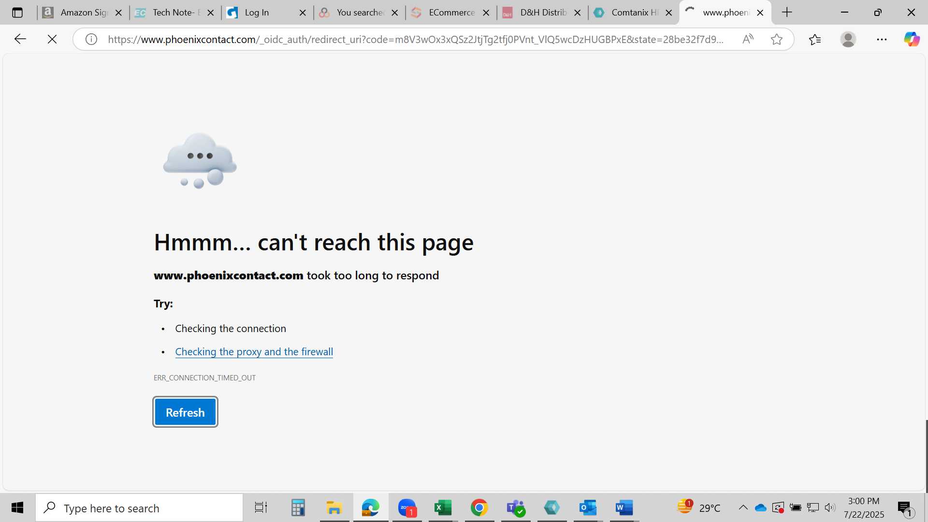Close the Amazon Sign tab
Image resolution: width=928 pixels, height=522 pixels.
click(118, 13)
